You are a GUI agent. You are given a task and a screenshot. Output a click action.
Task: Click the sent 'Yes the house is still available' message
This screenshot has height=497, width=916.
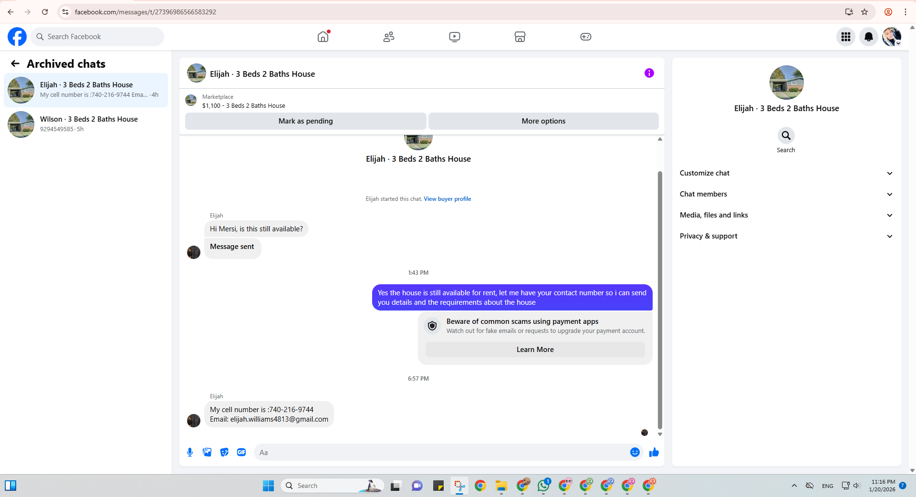pos(512,298)
